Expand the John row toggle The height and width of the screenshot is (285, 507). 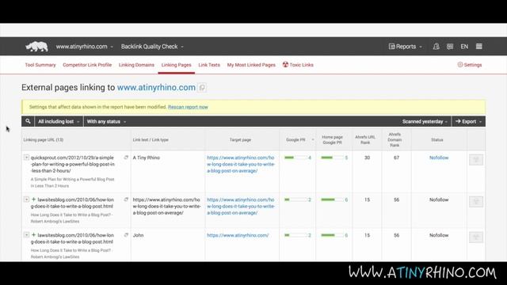26,235
